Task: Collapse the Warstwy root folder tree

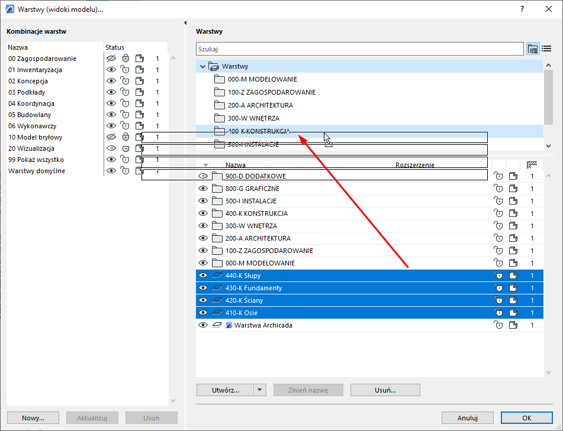Action: click(202, 66)
